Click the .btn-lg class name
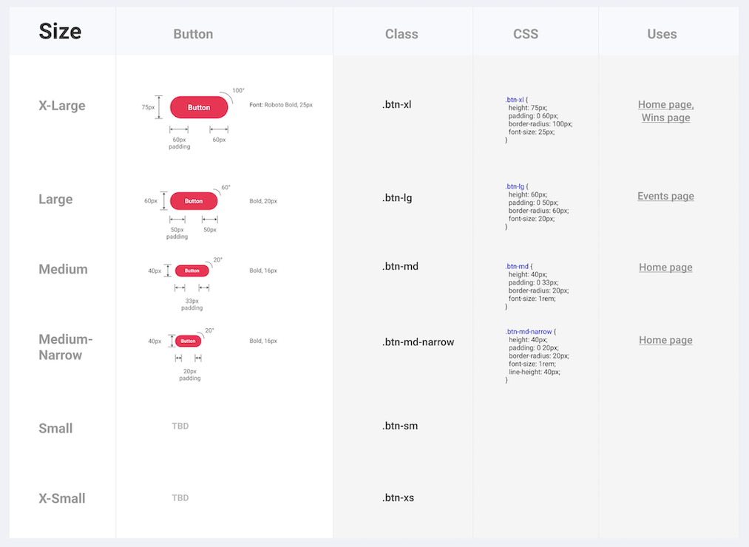The width and height of the screenshot is (749, 547). [x=397, y=197]
